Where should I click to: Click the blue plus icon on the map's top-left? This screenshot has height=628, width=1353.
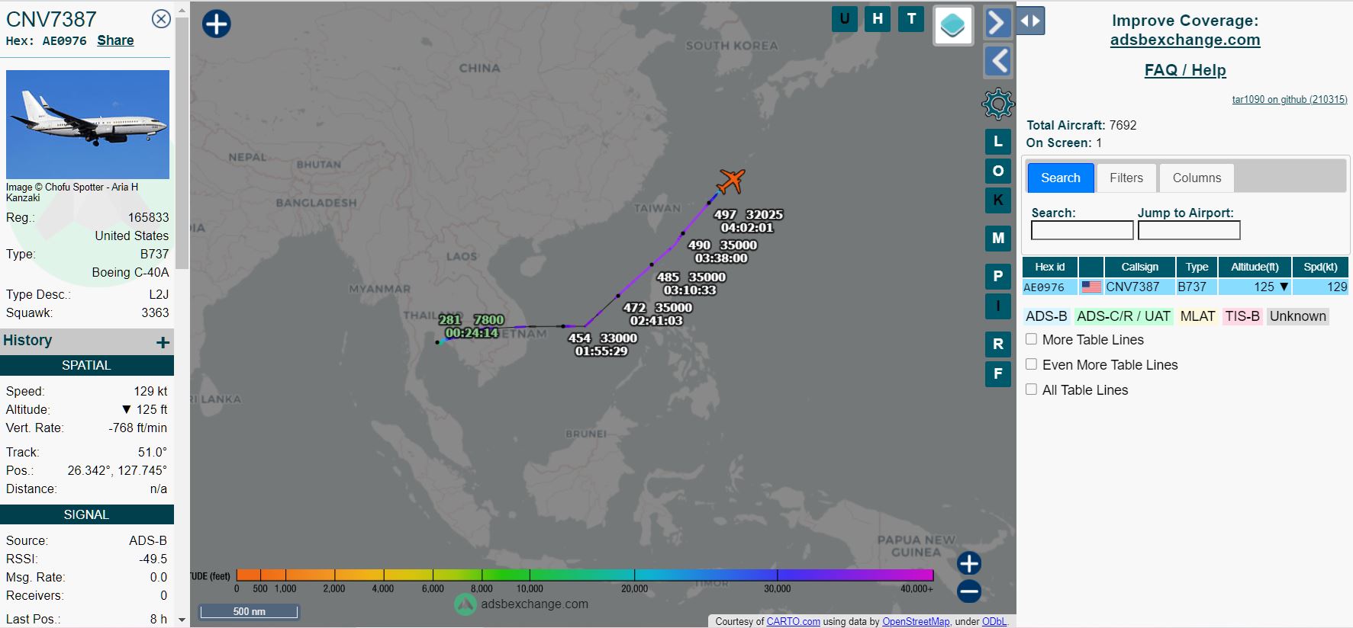click(217, 24)
